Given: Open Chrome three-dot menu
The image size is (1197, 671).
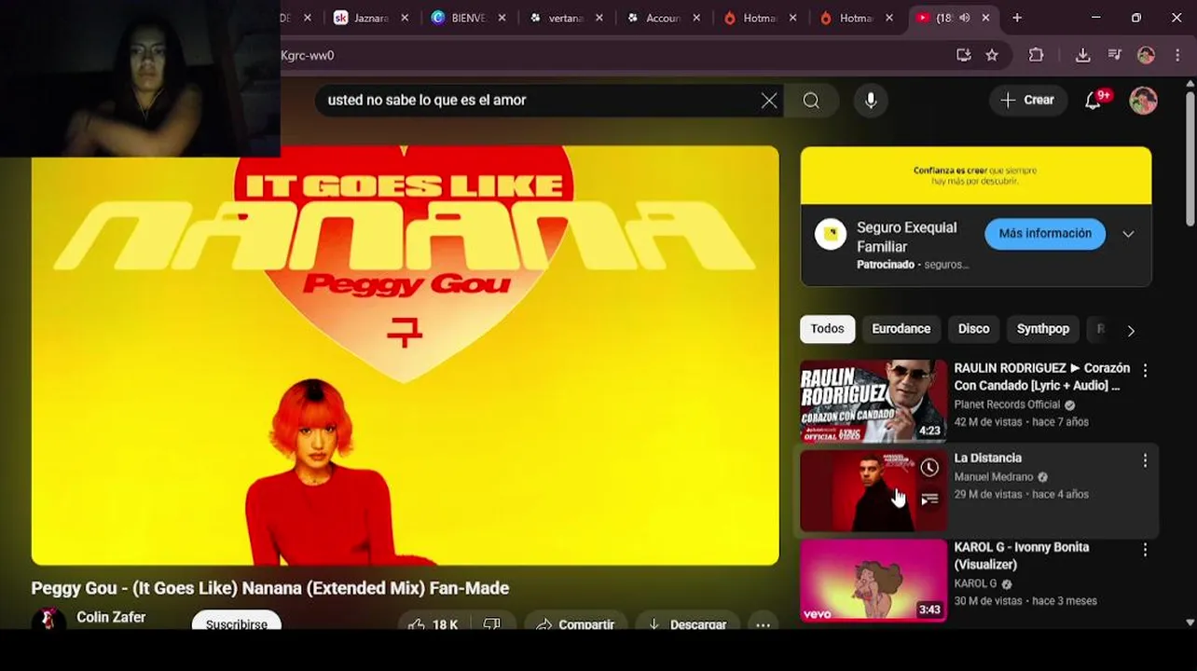Looking at the screenshot, I should [1177, 55].
